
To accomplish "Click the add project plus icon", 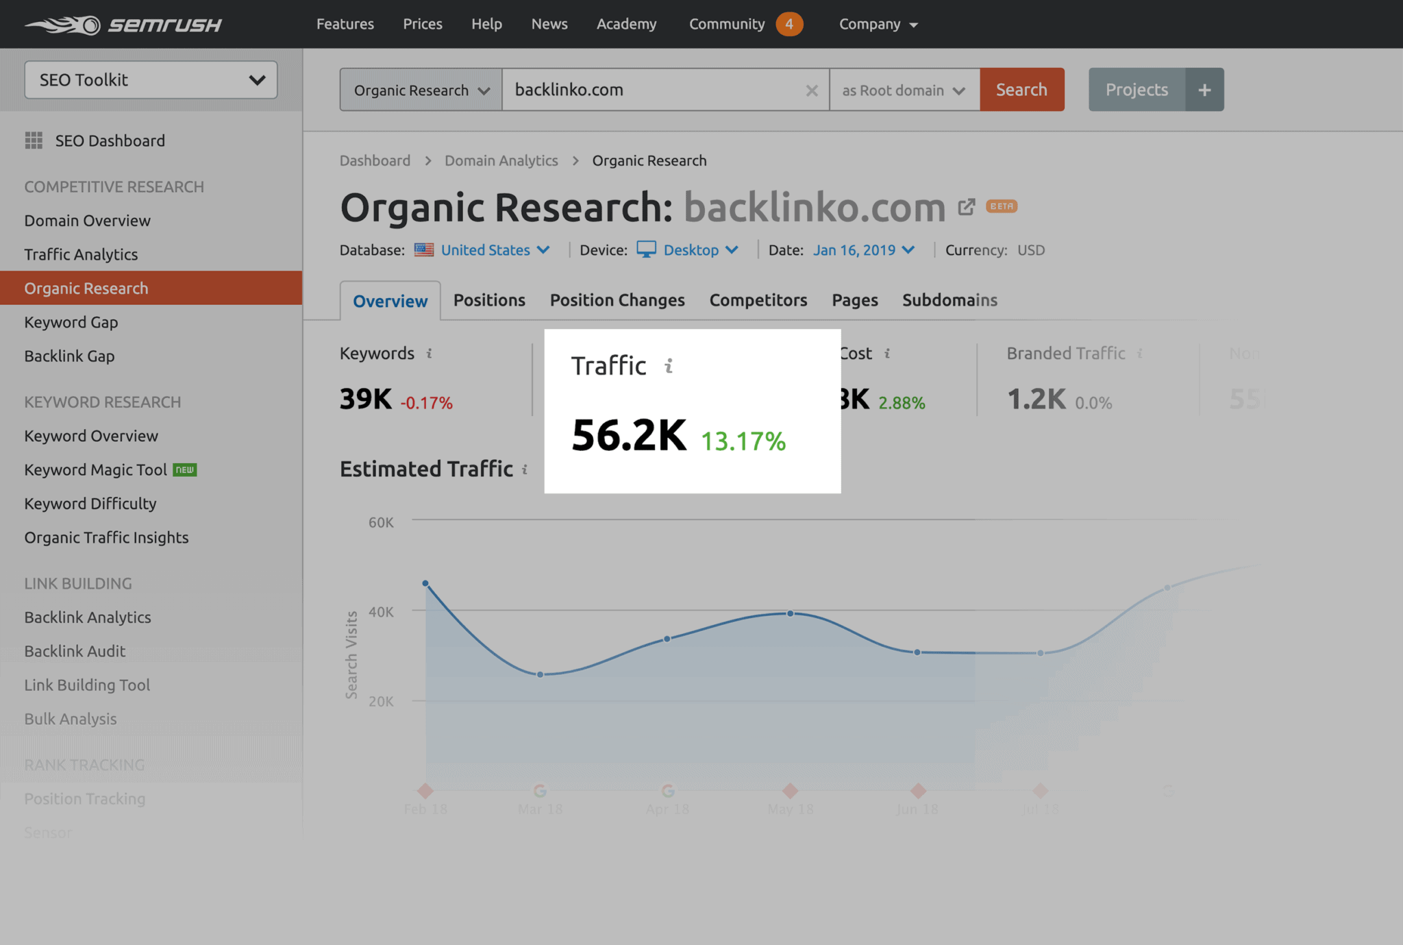I will click(x=1204, y=89).
